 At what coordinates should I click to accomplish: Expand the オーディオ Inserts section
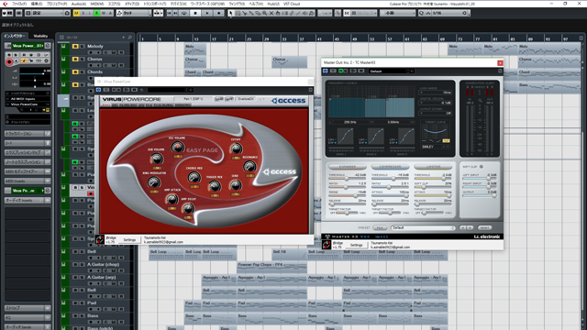28,201
